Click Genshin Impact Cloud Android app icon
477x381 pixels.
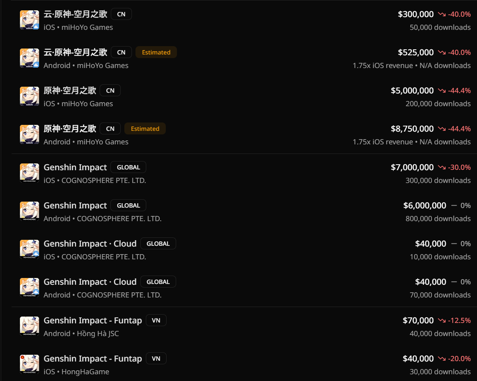29,288
